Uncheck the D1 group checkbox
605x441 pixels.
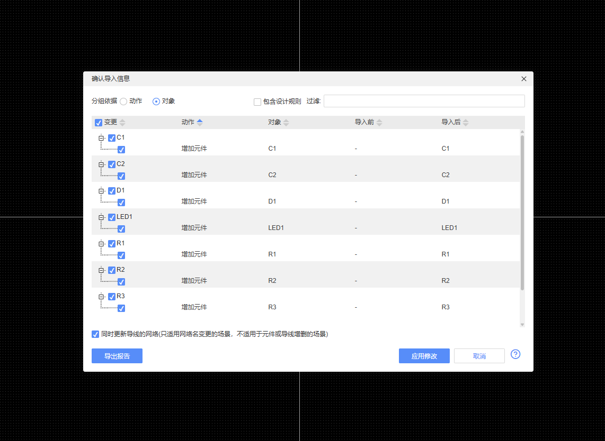112,191
